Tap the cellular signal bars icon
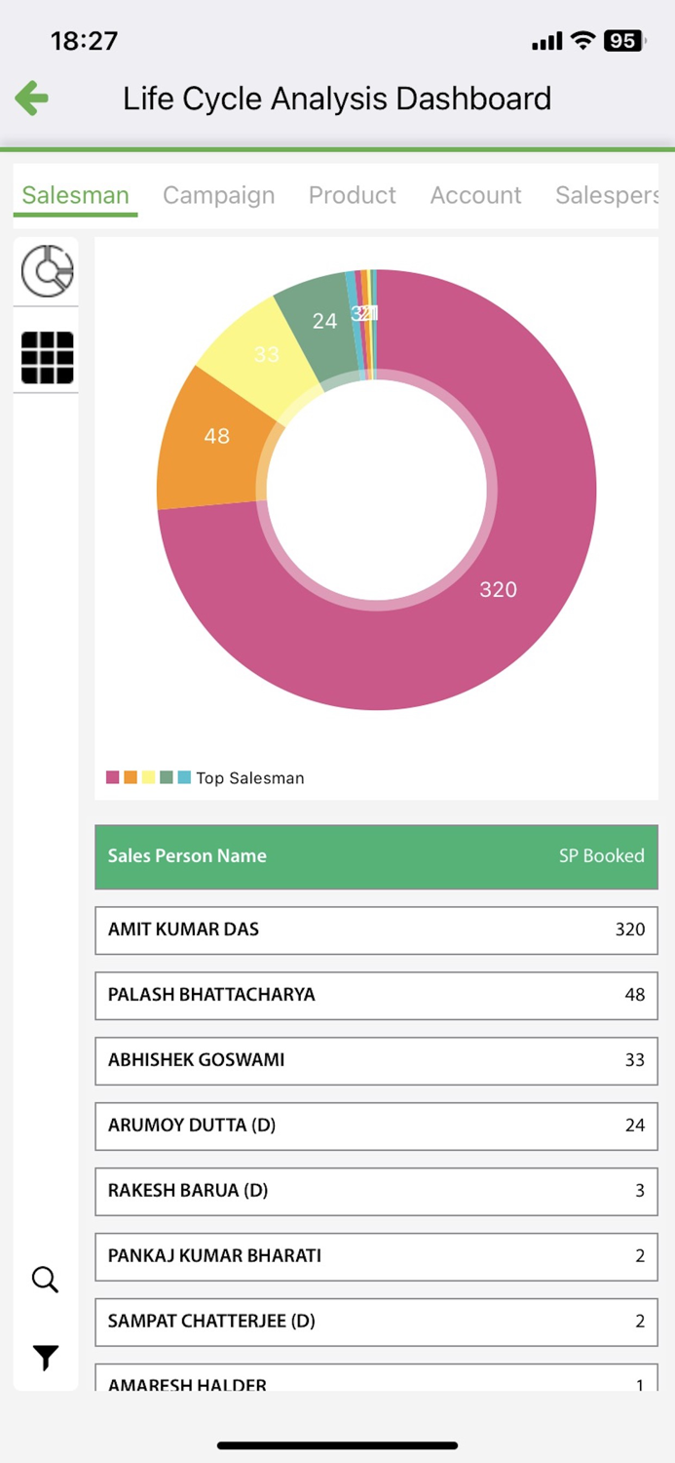The height and width of the screenshot is (1463, 675). tap(545, 41)
